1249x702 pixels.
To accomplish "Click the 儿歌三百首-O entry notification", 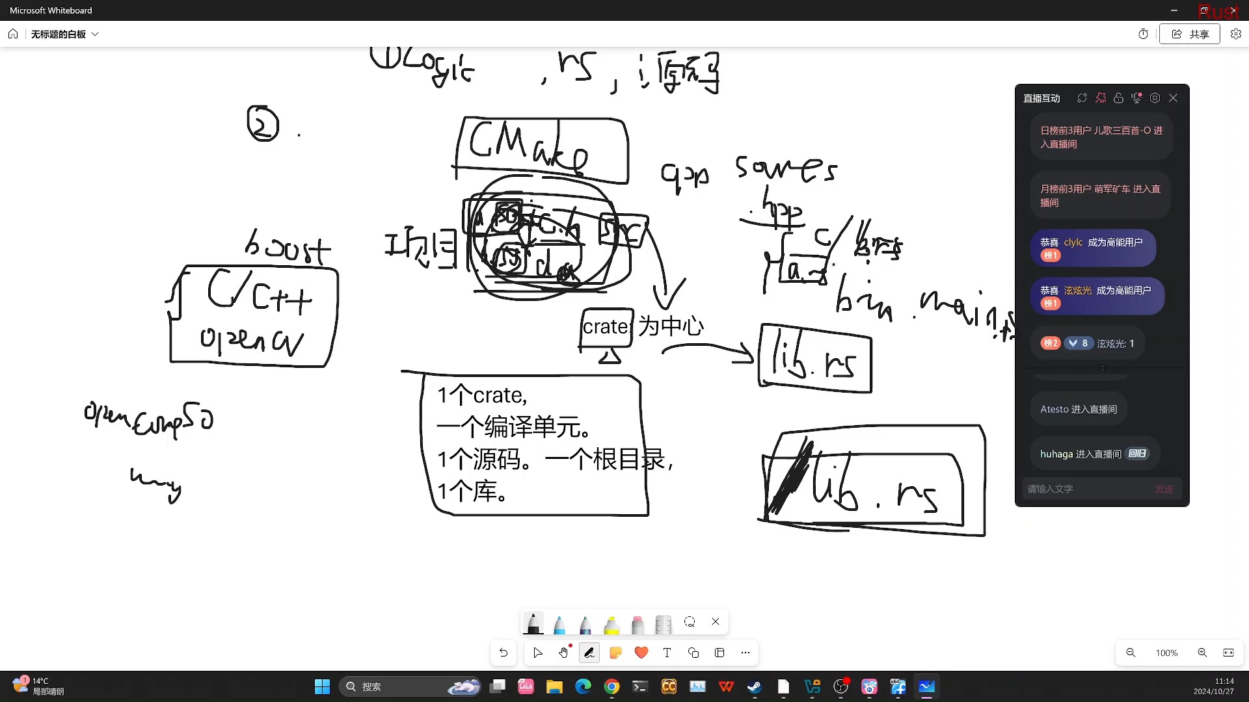I will pyautogui.click(x=1101, y=137).
